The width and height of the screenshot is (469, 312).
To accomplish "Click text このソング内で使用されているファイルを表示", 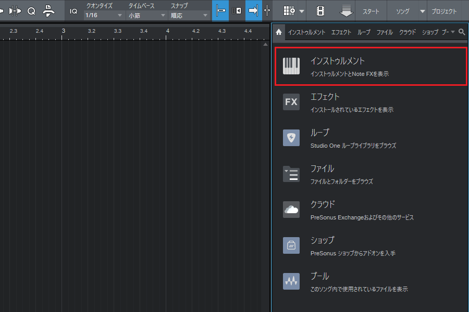I will click(359, 289).
